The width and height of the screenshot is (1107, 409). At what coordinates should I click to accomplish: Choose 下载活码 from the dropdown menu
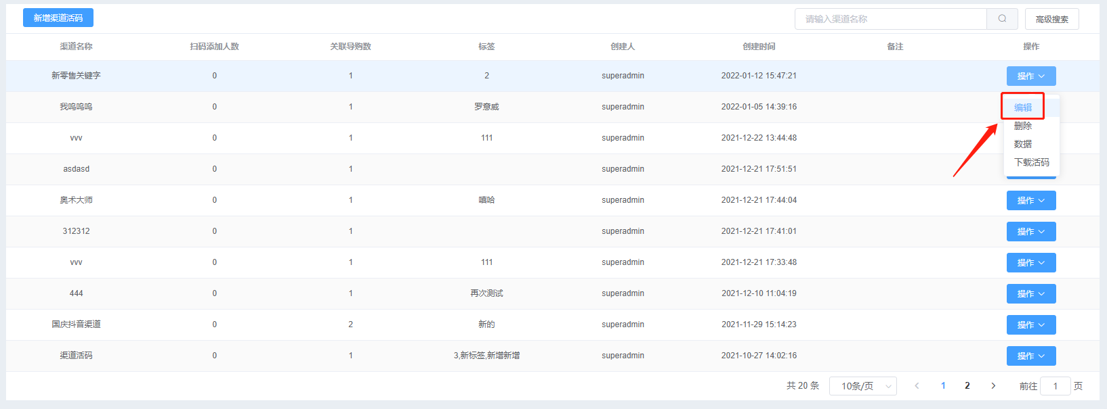(x=1031, y=162)
